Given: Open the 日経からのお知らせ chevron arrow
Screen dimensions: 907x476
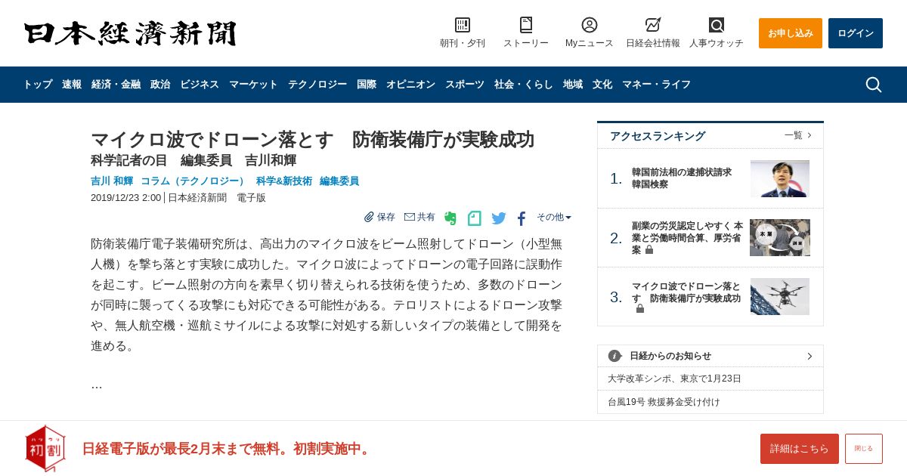Looking at the screenshot, I should point(809,356).
